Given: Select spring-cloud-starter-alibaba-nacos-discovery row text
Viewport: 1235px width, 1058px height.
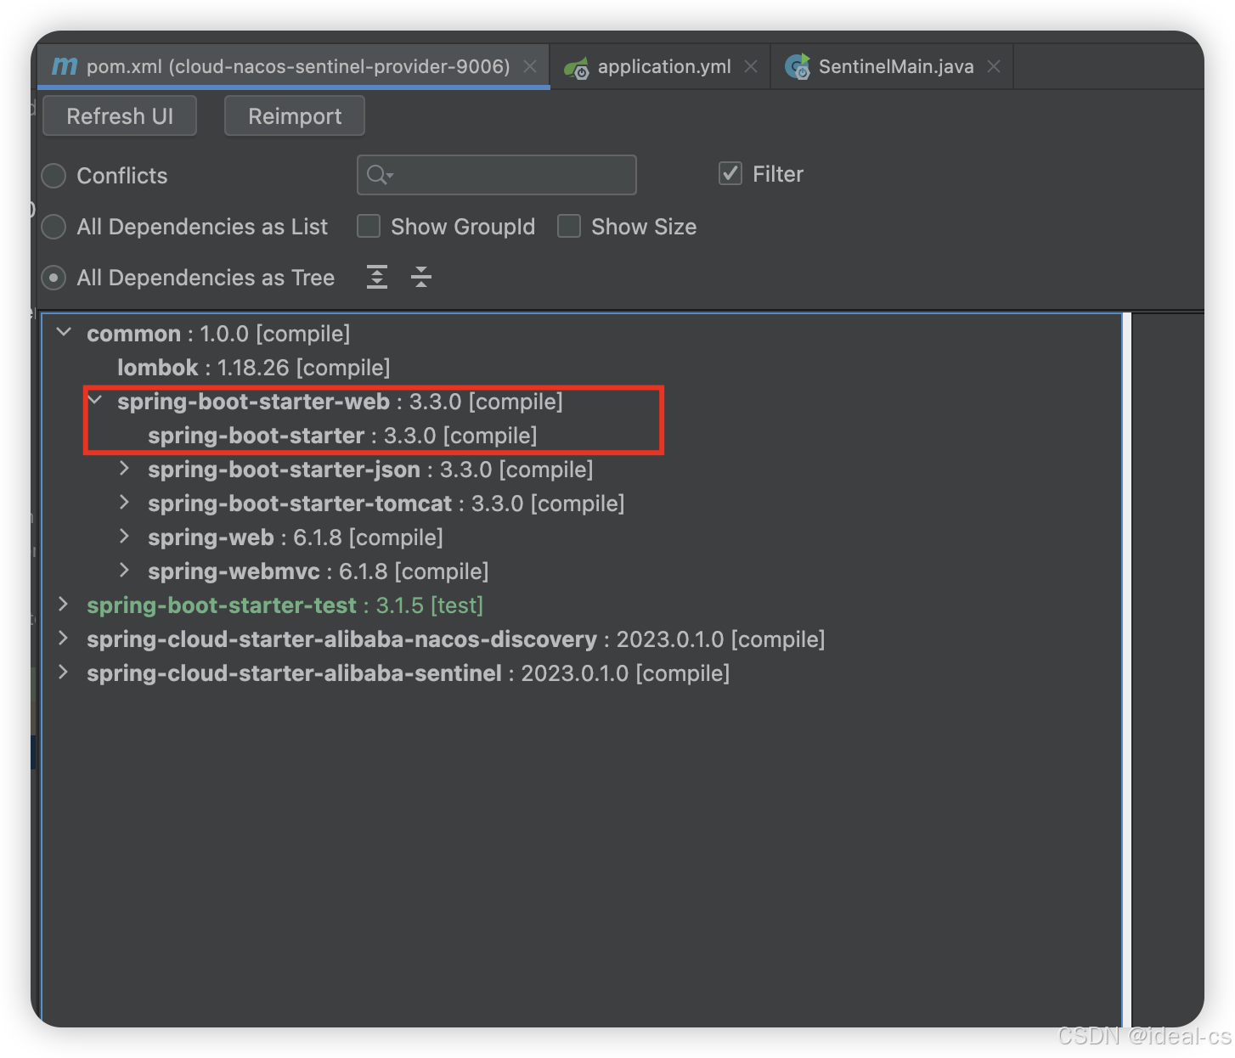Looking at the screenshot, I should point(456,639).
